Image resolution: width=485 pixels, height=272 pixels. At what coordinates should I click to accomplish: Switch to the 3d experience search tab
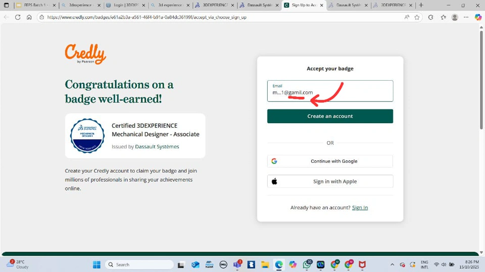[x=170, y=5]
